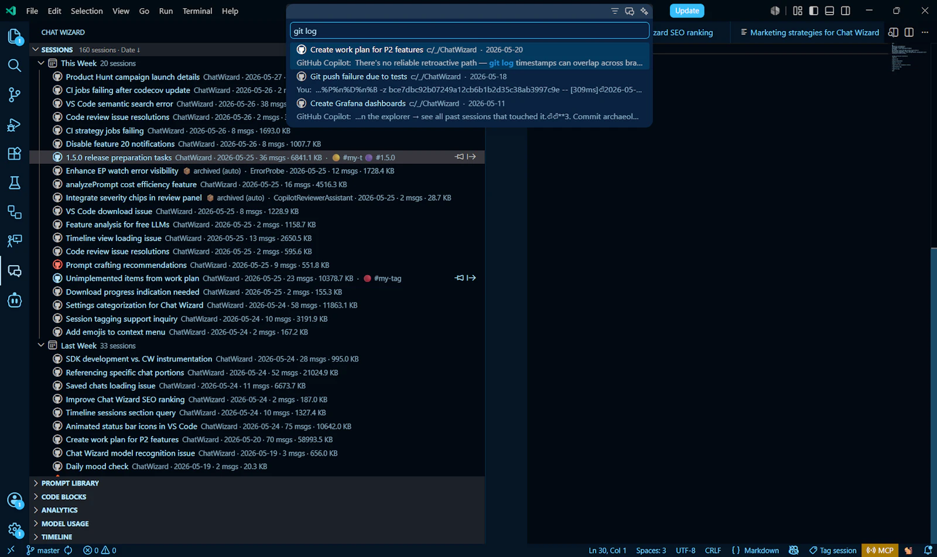Open the Help menu
The width and height of the screenshot is (937, 557).
[x=230, y=11]
